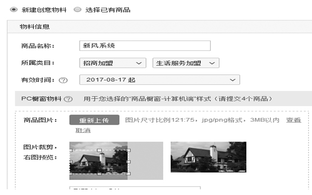Expand the 2017-08-17 起 valid time dropdown
This screenshot has height=195, width=312.
coord(160,80)
